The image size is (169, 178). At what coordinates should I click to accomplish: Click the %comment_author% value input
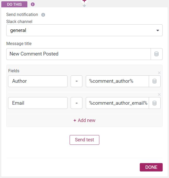pyautogui.click(x=117, y=81)
